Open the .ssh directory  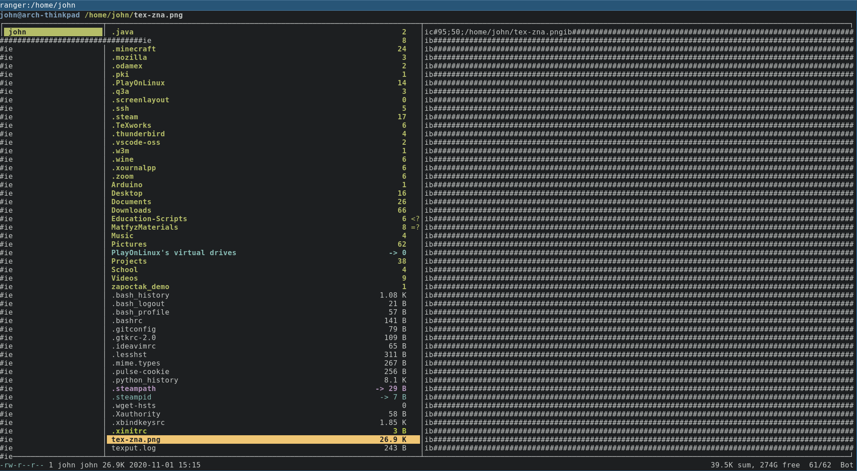click(x=263, y=108)
